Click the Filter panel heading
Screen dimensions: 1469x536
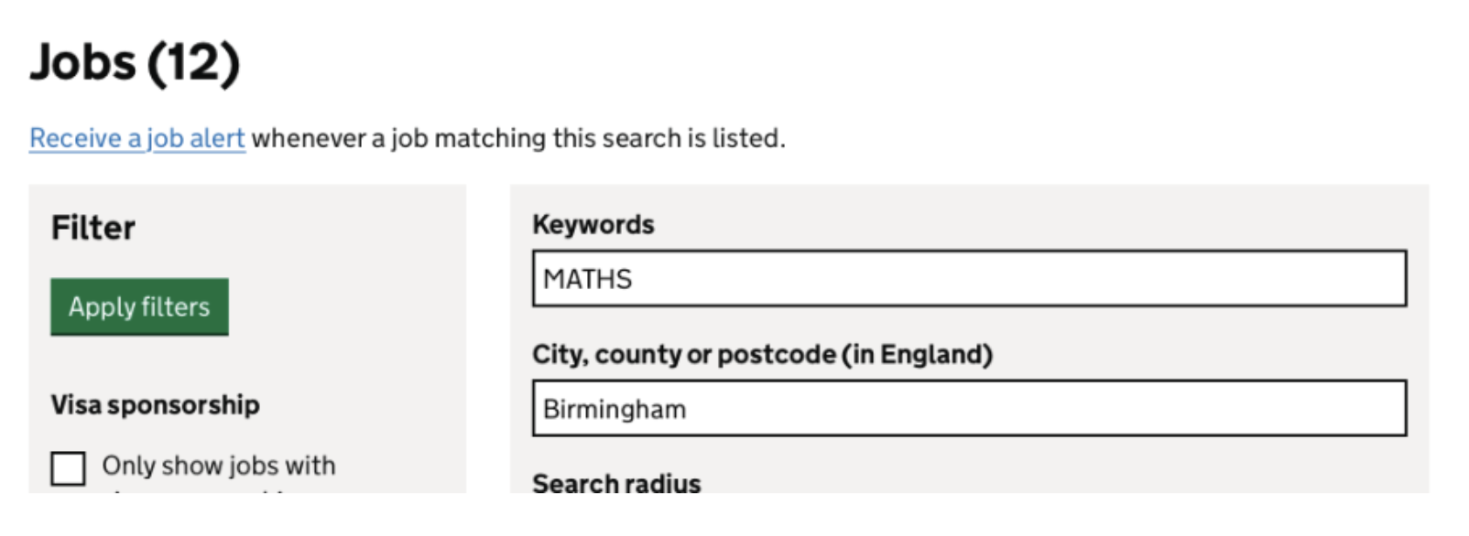click(x=93, y=228)
